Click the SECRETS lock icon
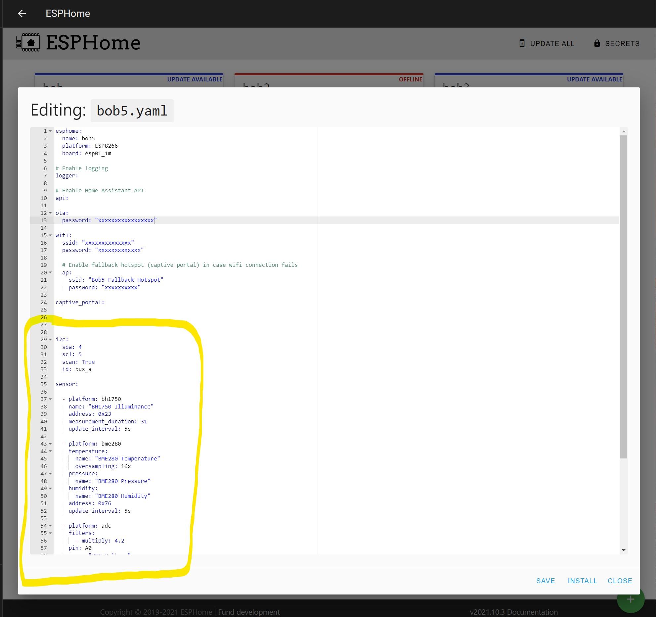 (x=599, y=43)
